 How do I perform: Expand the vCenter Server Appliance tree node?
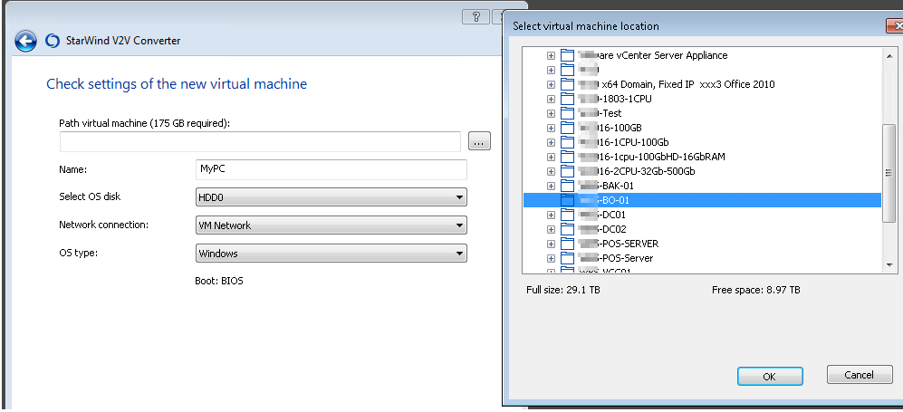click(552, 56)
